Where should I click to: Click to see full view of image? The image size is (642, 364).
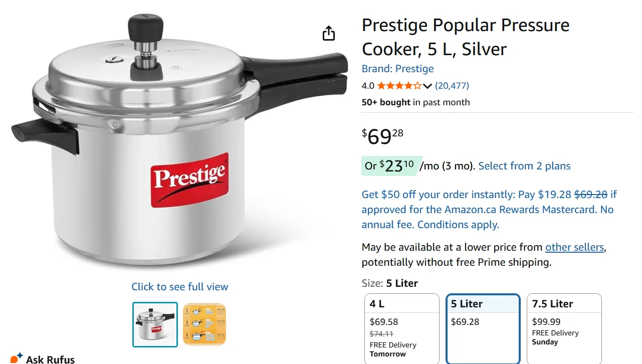pyautogui.click(x=179, y=286)
